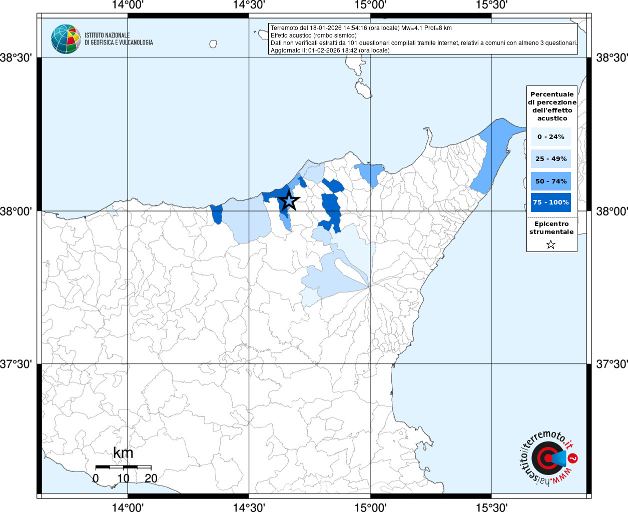Click the 15°00' label on the top axis
The image size is (628, 512).
370,5
